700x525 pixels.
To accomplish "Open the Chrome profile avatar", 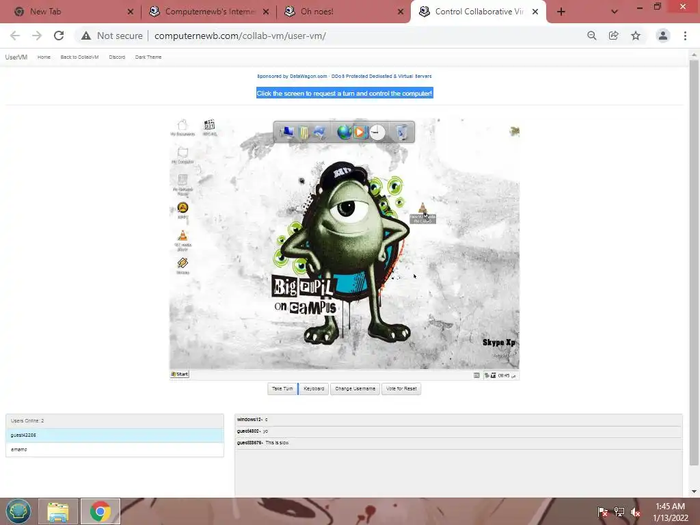I will (663, 36).
